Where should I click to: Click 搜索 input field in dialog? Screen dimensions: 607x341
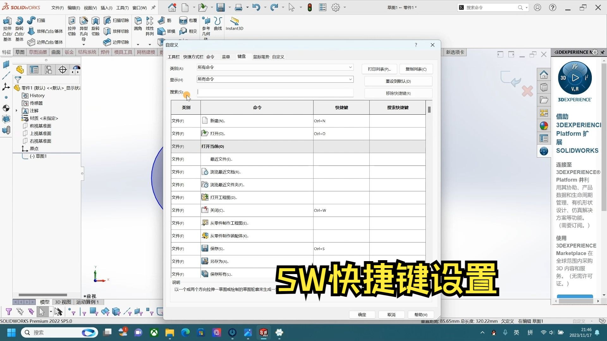[x=275, y=92]
